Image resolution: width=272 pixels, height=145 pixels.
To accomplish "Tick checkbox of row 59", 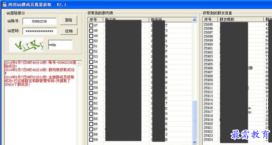I will [x=91, y=88].
